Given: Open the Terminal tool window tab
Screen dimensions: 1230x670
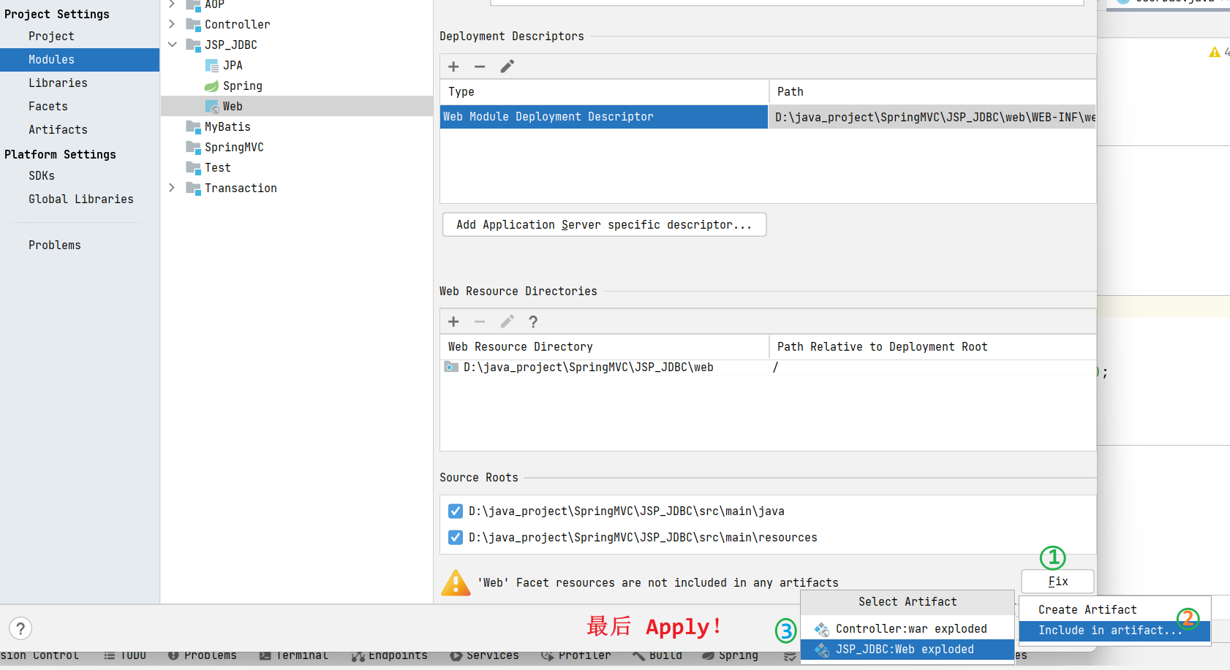Looking at the screenshot, I should (x=293, y=656).
